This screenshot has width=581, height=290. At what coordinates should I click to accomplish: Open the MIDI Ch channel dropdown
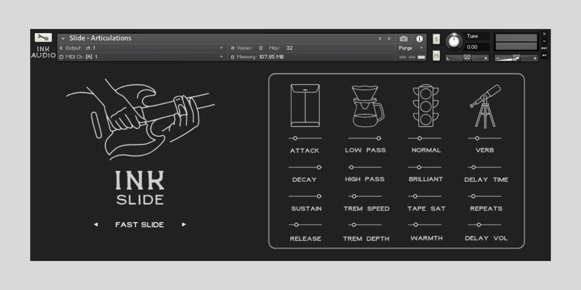221,57
